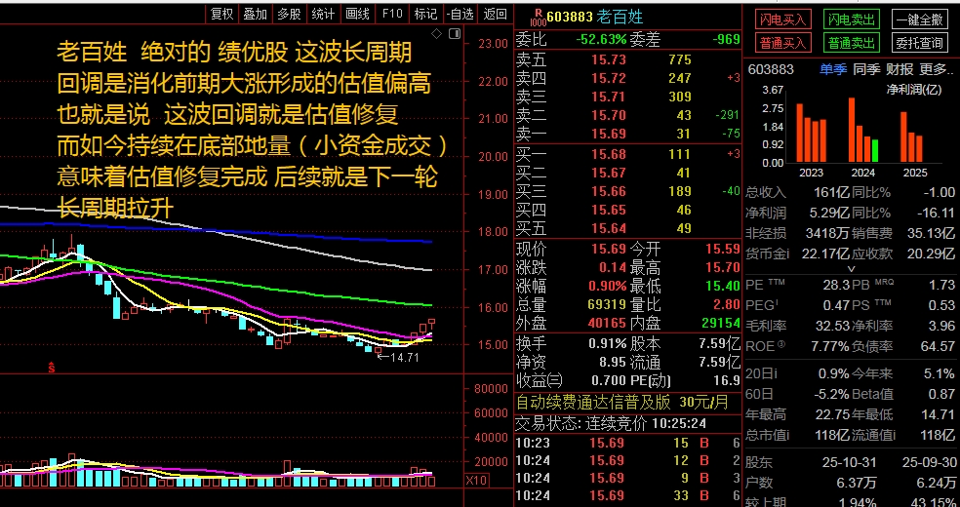Click the 卖三 price 15.71

(x=609, y=97)
